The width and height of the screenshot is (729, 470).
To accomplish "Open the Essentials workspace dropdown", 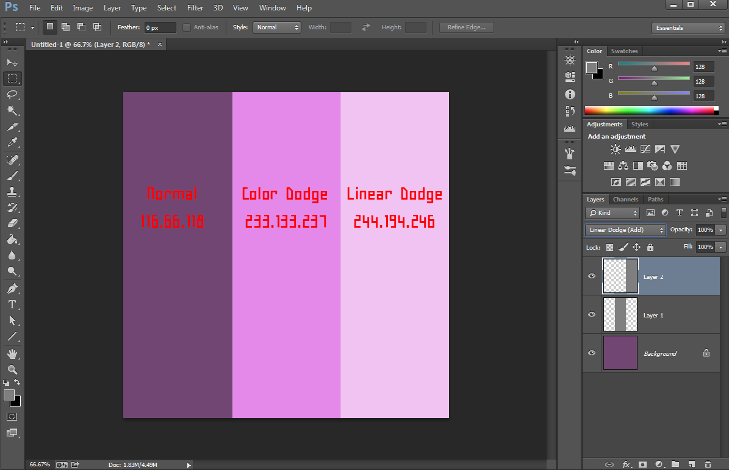I will (688, 28).
